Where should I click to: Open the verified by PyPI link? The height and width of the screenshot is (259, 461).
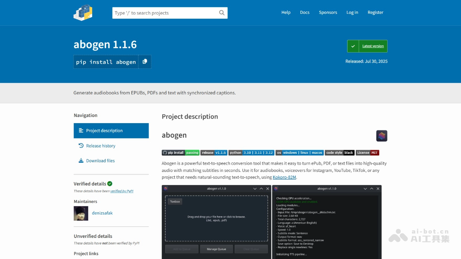tap(121, 191)
